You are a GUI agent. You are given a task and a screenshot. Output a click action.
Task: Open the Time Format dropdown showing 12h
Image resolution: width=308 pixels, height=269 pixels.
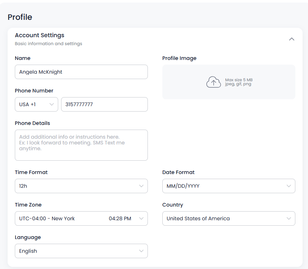pyautogui.click(x=81, y=186)
